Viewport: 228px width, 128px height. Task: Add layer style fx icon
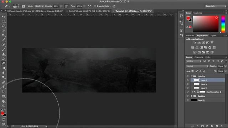198,126
